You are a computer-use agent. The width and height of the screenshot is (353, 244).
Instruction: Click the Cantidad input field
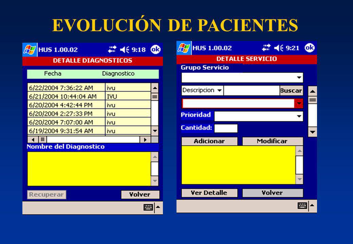pos(226,128)
